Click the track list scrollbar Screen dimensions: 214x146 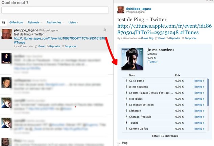[208, 91]
